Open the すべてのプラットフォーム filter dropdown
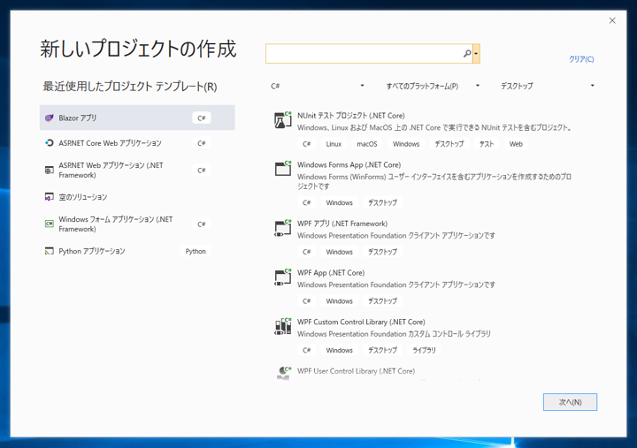Viewport: 637px width, 448px height. (x=433, y=86)
